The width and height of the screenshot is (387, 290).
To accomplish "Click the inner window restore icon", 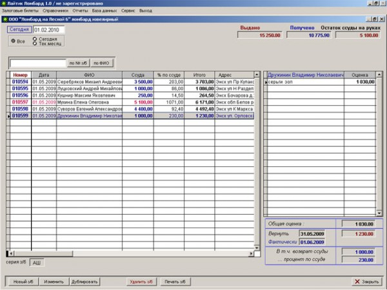I will 373,20.
